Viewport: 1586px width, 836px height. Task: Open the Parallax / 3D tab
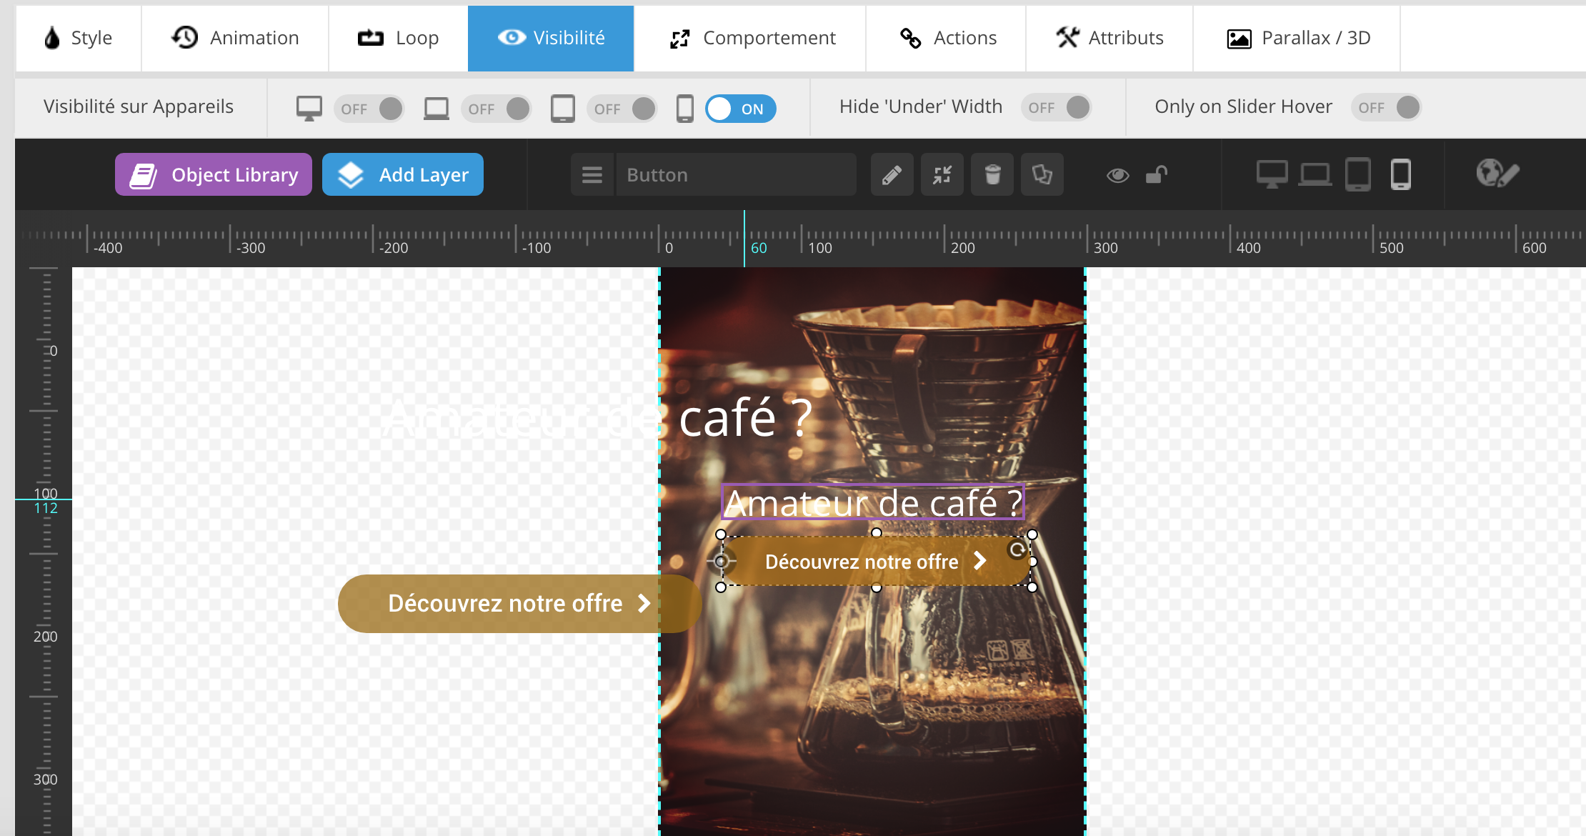coord(1297,38)
